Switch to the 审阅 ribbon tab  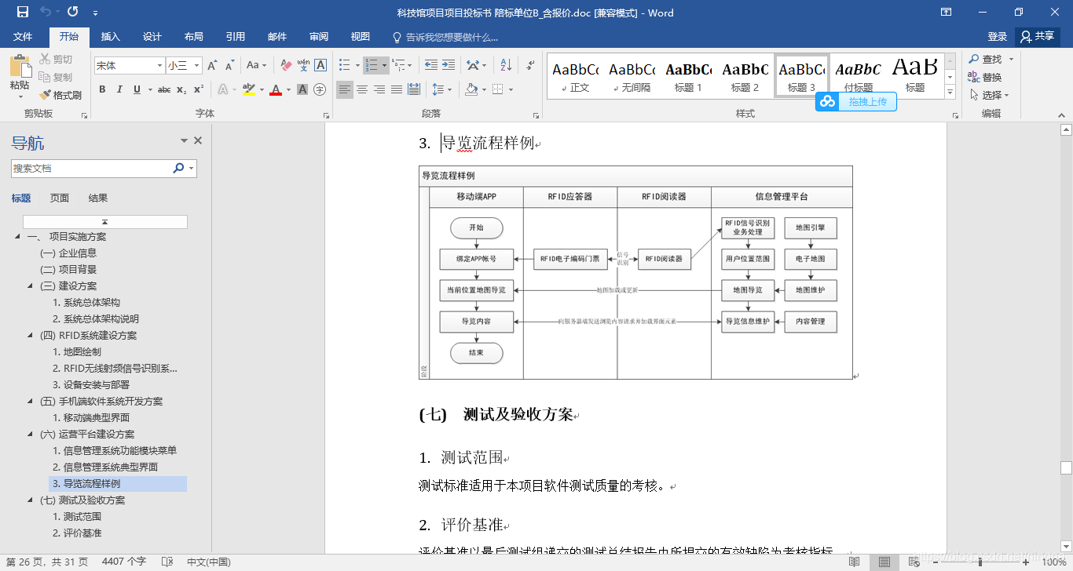pyautogui.click(x=319, y=37)
